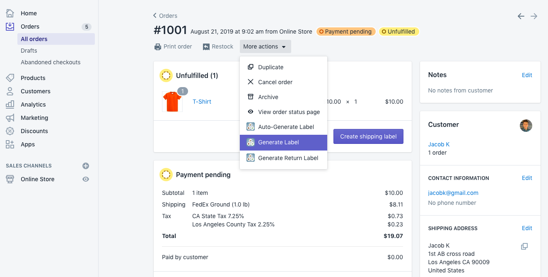Copy shipping address with the copy icon
The height and width of the screenshot is (277, 548).
pyautogui.click(x=524, y=246)
